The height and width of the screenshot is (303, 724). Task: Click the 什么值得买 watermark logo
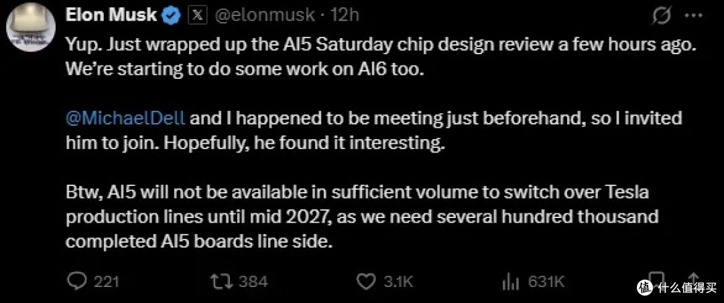677,288
